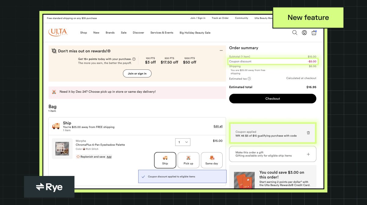This screenshot has width=367, height=205.
Task: Select the Pick up fulfillment option
Action: pos(188,160)
